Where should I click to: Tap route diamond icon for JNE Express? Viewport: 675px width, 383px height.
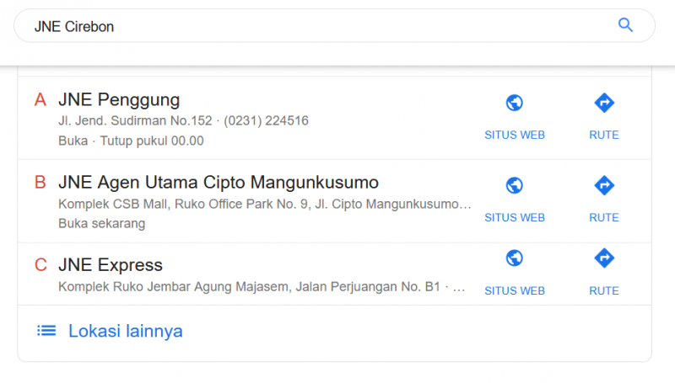click(x=604, y=258)
